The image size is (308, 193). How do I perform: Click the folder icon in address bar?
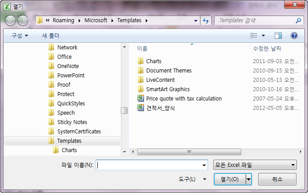(x=40, y=20)
